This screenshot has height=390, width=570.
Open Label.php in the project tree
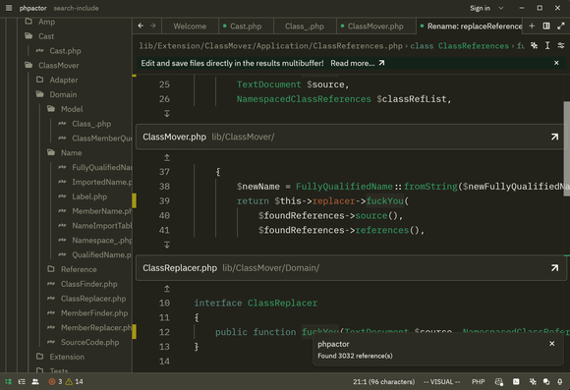click(x=89, y=196)
